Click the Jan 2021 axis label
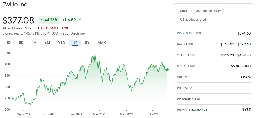258x118 pixels. click(x=76, y=114)
